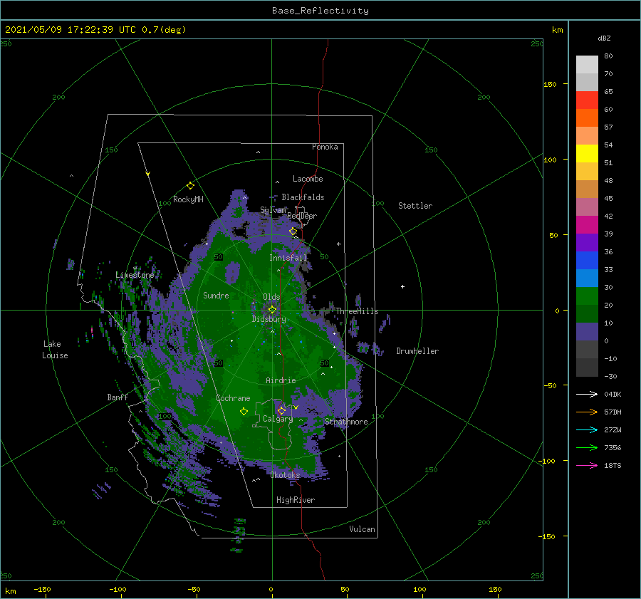The height and width of the screenshot is (599, 641).
Task: Click the HighRiver label
Action: [x=296, y=500]
